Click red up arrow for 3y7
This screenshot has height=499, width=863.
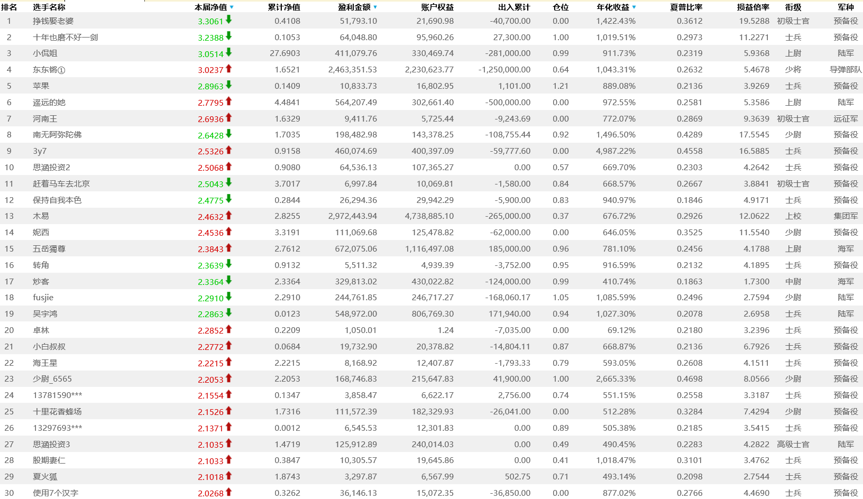click(229, 150)
